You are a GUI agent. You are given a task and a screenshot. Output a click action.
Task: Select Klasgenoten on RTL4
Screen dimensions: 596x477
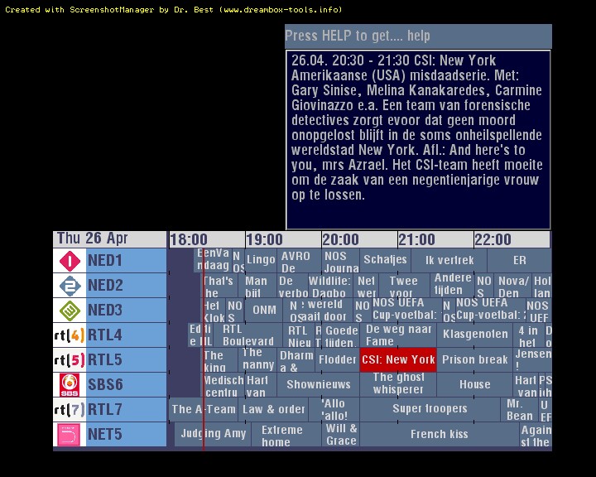point(475,335)
